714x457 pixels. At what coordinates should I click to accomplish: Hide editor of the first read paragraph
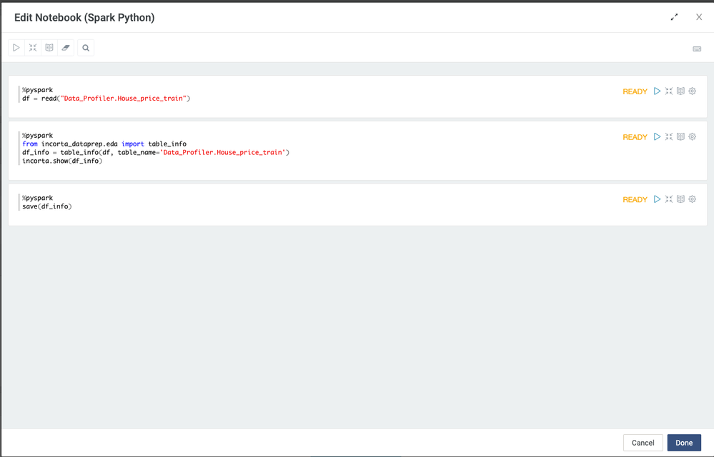669,91
